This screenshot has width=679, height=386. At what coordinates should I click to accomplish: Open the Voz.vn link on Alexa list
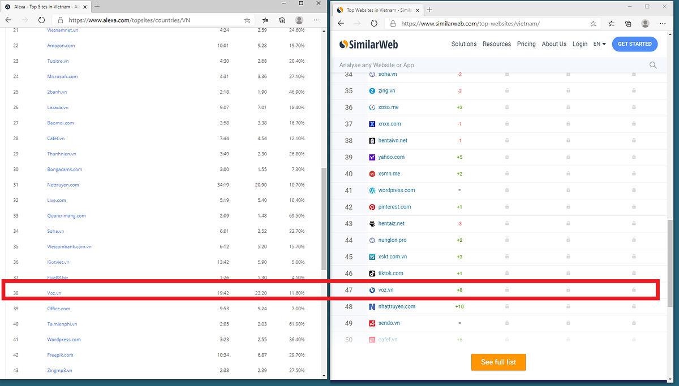coord(54,293)
